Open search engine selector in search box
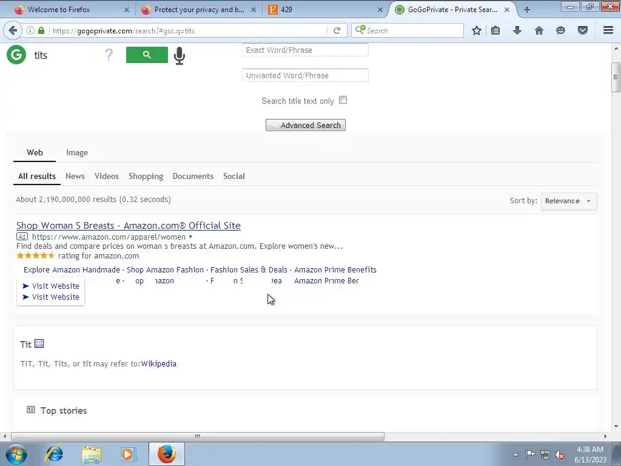The image size is (621, 466). pos(360,30)
